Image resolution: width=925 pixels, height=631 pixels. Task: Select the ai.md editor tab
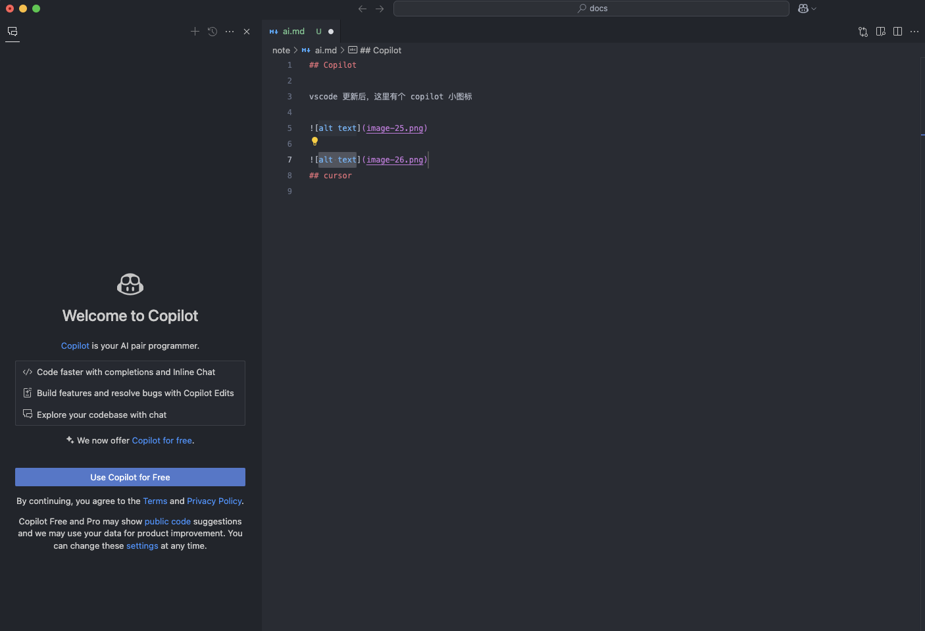[301, 32]
